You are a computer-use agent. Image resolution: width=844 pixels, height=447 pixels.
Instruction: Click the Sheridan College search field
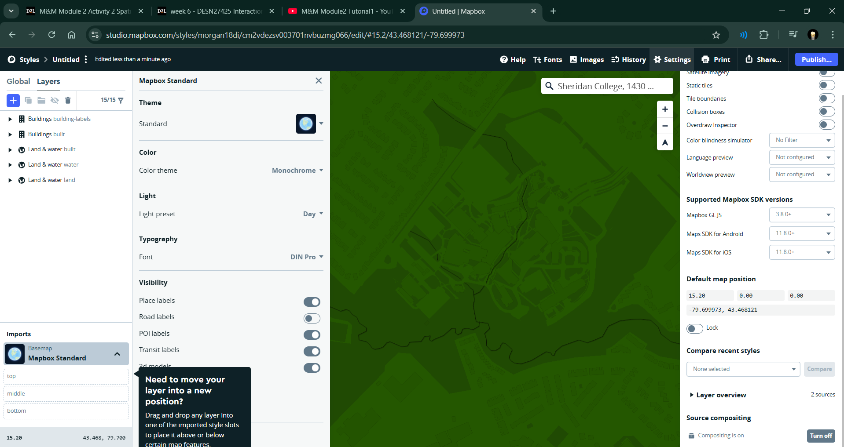[x=607, y=86]
